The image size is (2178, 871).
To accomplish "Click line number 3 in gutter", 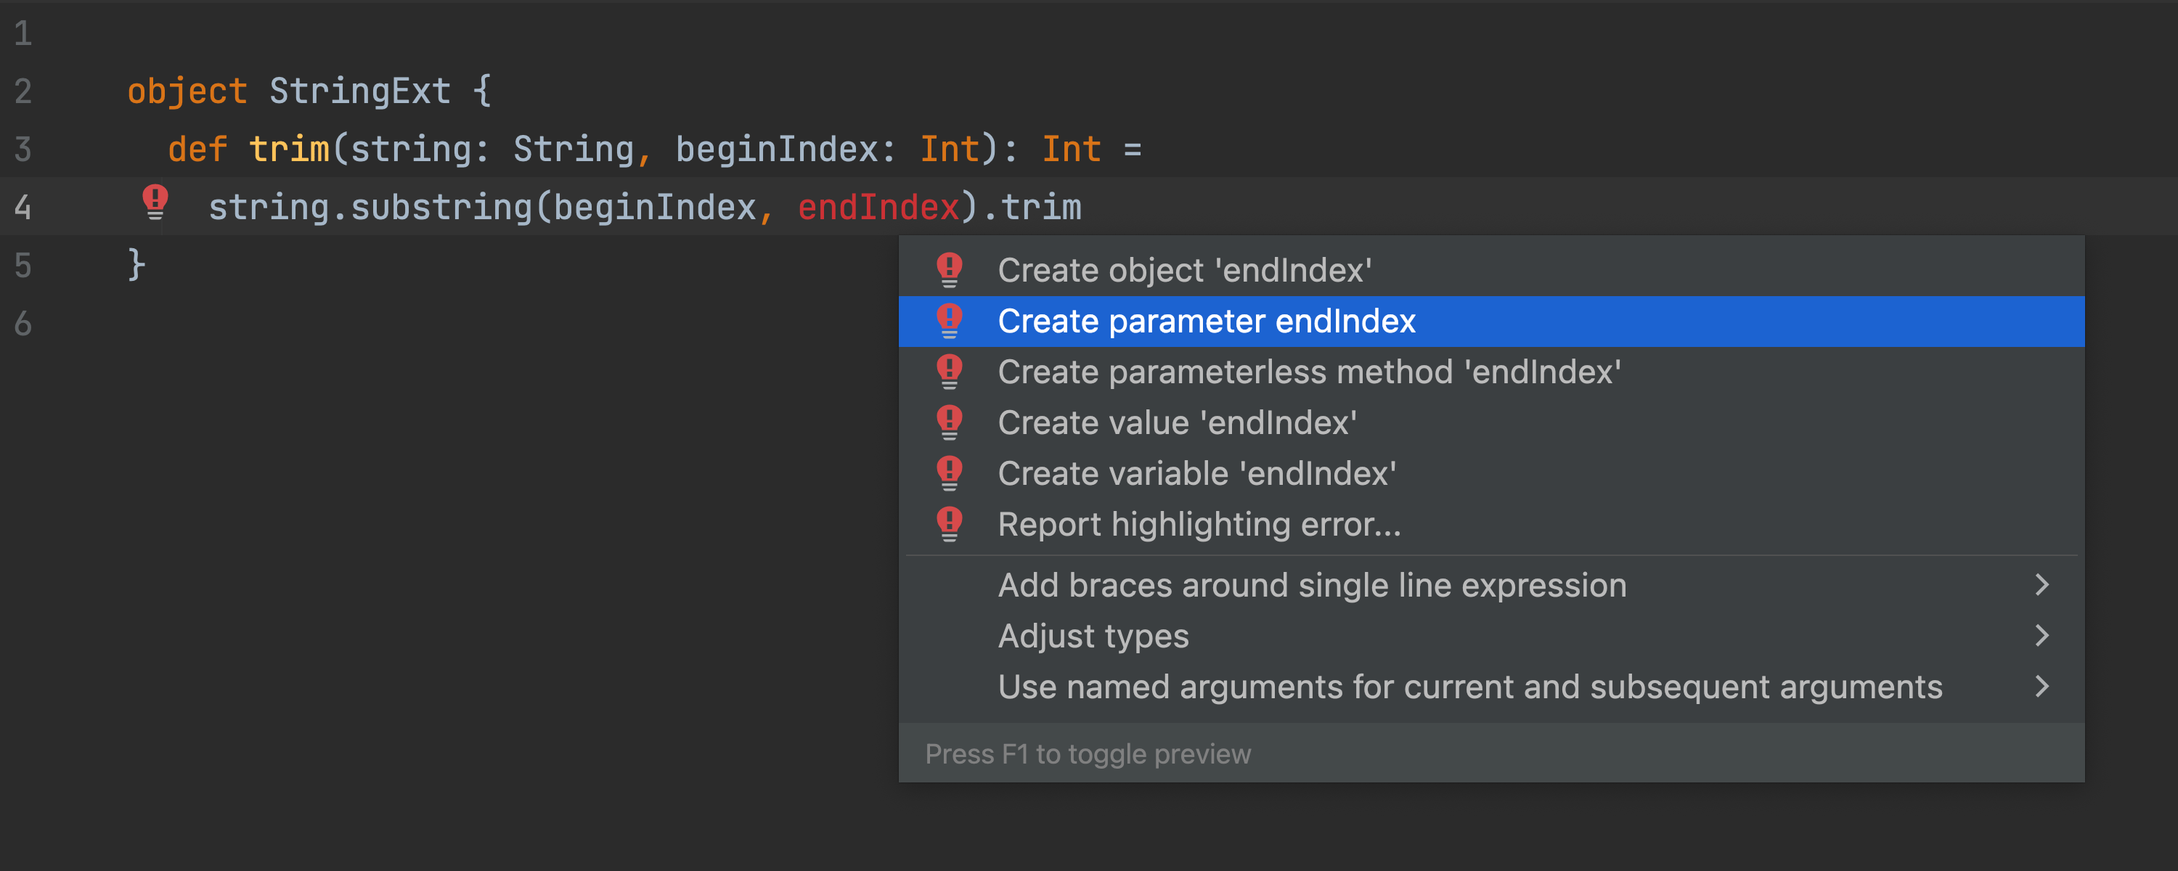I will [x=23, y=149].
